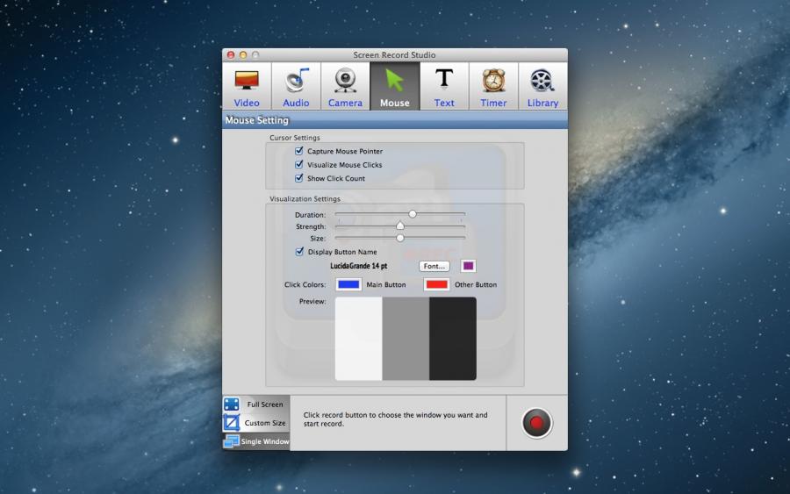Start recording with the red record button

(536, 423)
